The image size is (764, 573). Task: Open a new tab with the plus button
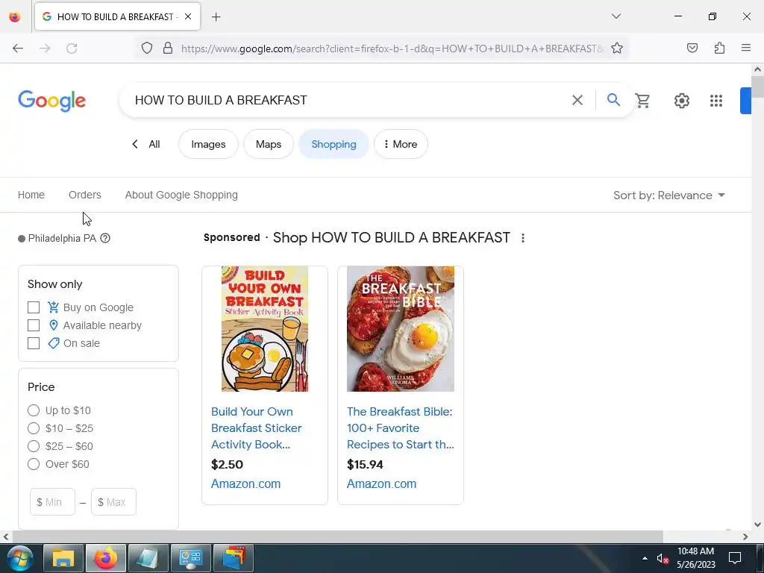click(216, 17)
